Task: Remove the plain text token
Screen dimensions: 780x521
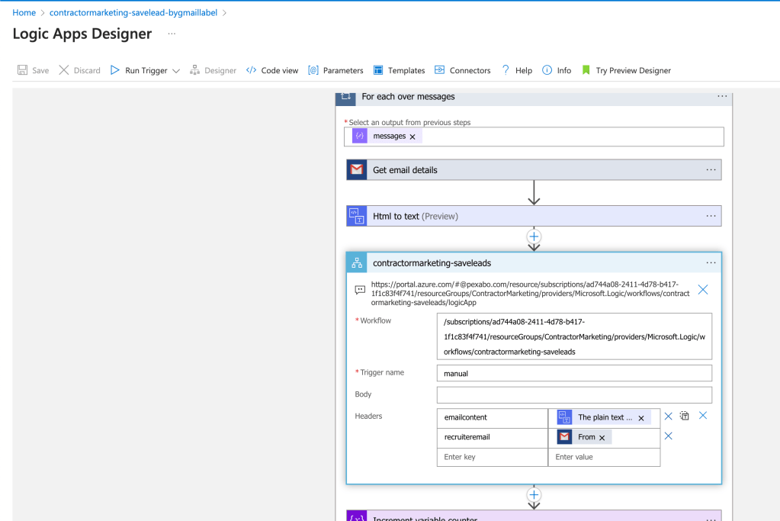Action: (x=641, y=418)
